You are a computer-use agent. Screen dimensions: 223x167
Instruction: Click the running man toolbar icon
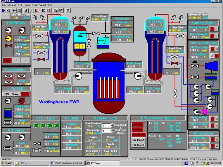pos(26,10)
